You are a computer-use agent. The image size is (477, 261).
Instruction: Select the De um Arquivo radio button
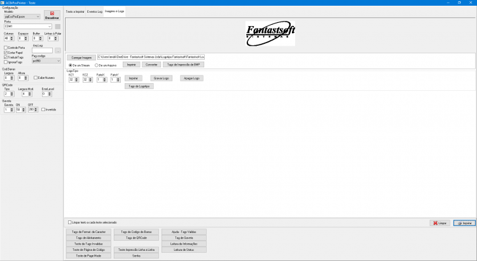[x=97, y=65]
